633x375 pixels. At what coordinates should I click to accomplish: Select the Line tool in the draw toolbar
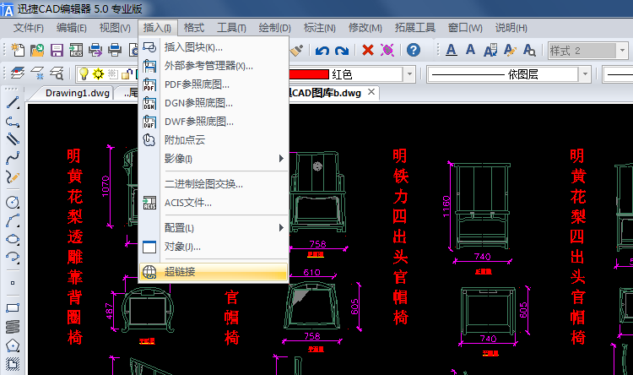click(x=13, y=103)
